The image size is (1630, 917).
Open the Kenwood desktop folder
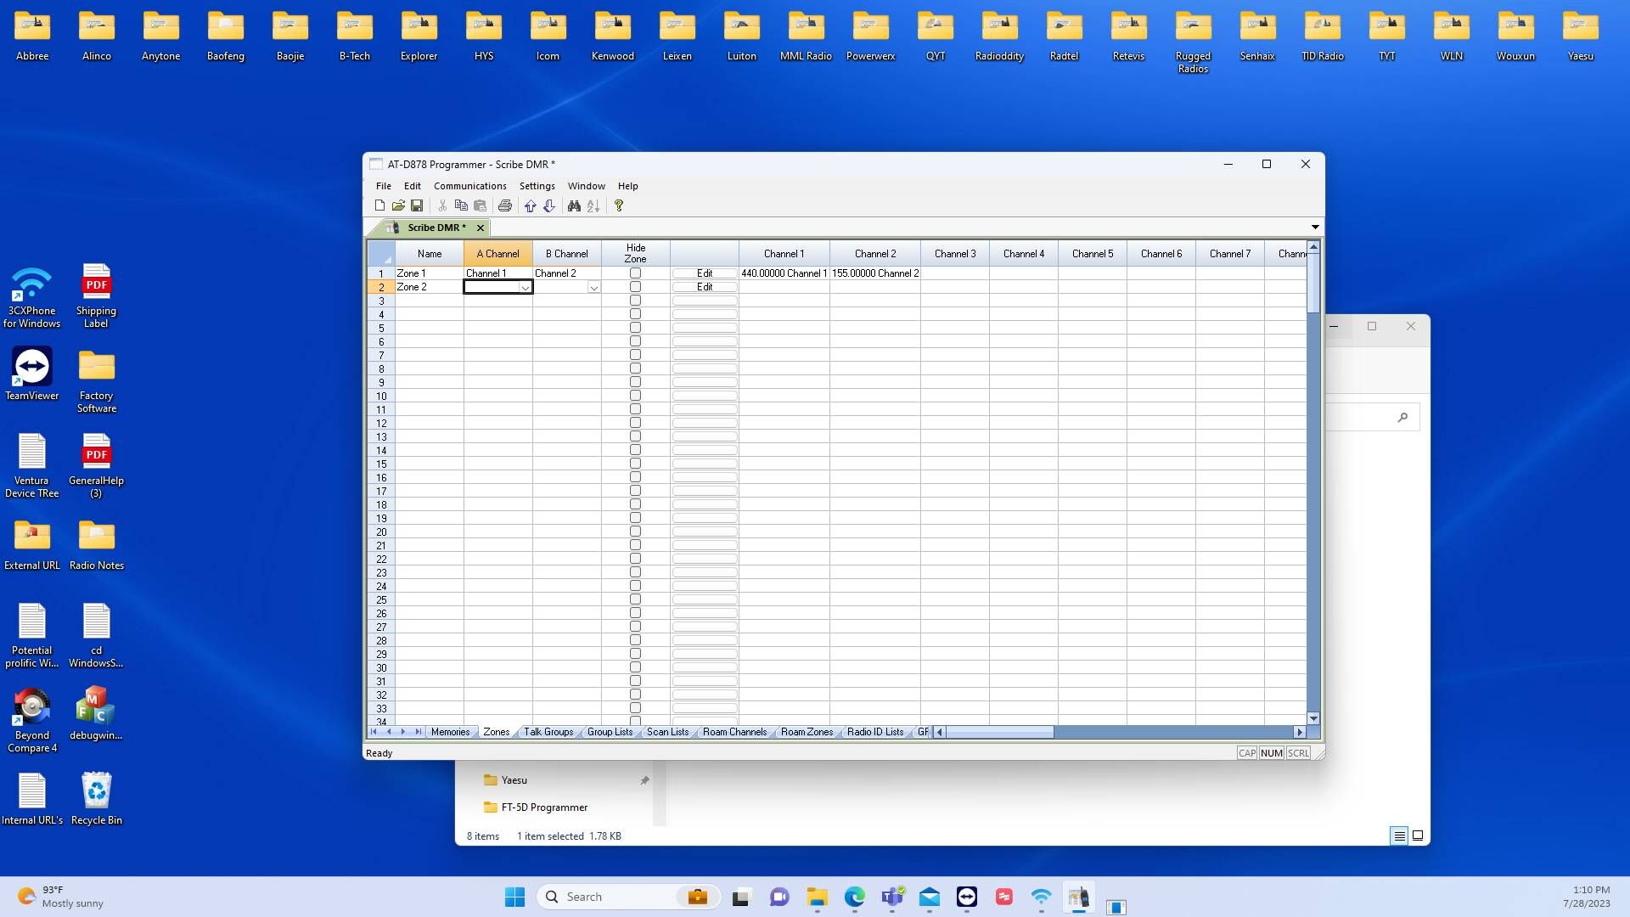point(613,37)
